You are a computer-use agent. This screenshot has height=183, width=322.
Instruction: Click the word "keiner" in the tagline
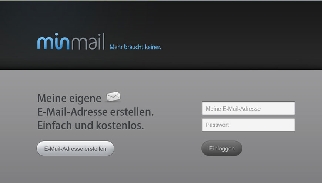(152, 47)
